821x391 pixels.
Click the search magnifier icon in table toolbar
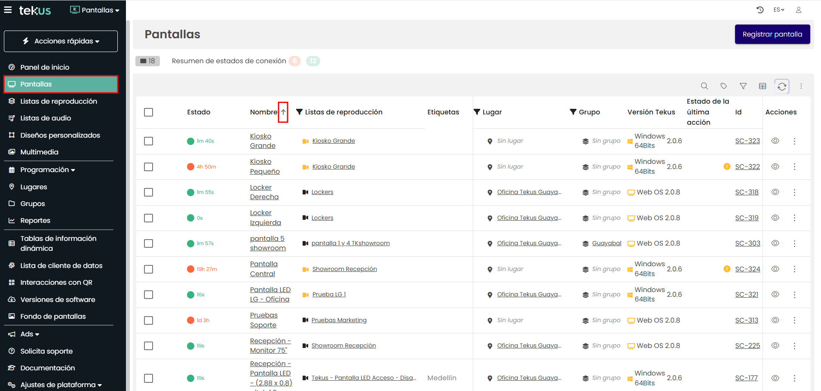(704, 86)
